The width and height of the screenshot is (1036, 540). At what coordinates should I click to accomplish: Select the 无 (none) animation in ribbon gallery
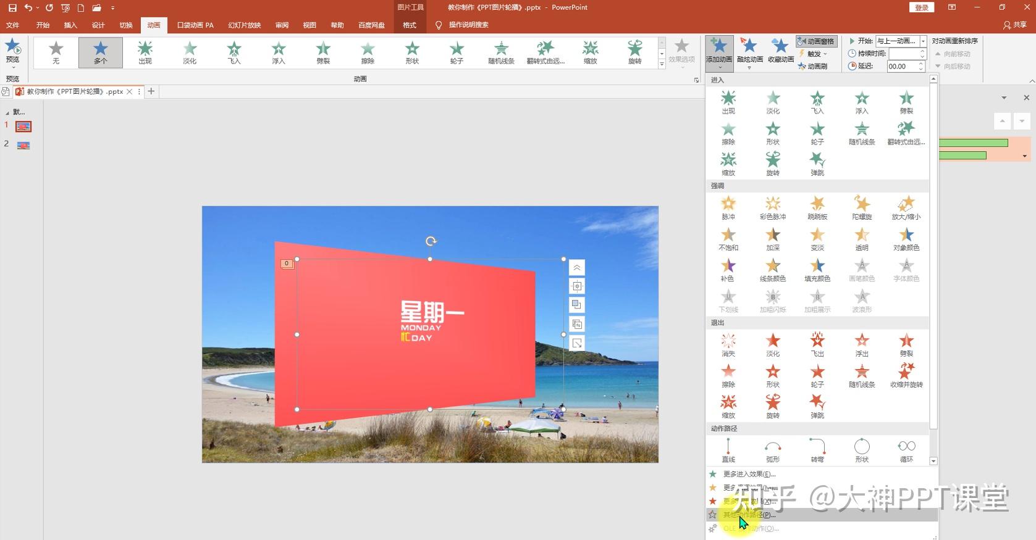(x=56, y=52)
